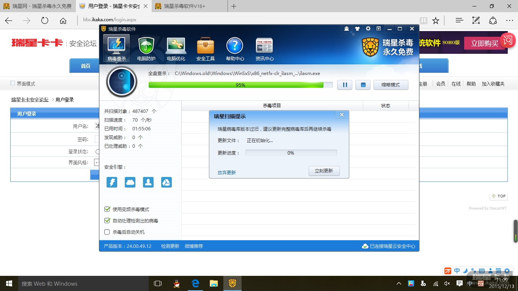This screenshot has width=518, height=291.
Task: Click 立刻更新 button in update dialog
Action: 324,171
